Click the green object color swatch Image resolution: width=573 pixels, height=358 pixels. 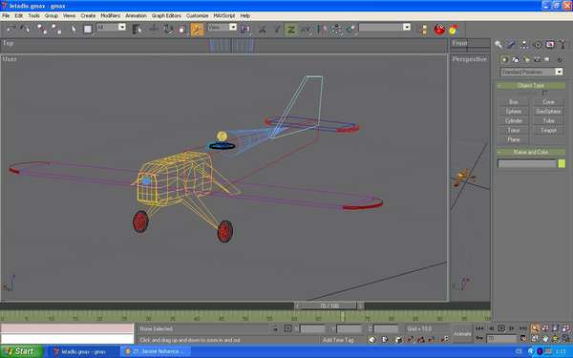562,163
